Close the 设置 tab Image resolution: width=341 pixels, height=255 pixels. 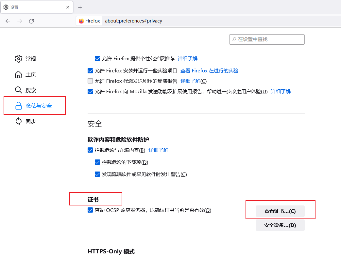tap(68, 7)
